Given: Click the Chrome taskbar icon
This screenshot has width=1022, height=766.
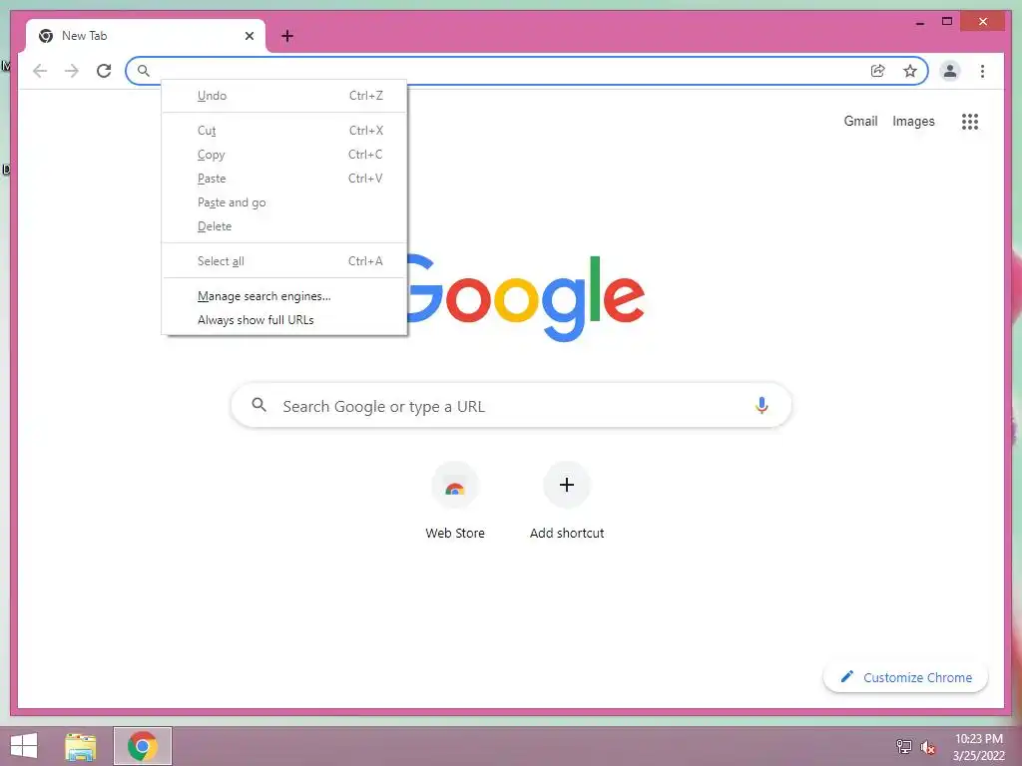Looking at the screenshot, I should (143, 746).
